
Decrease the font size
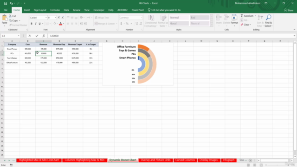(x=63, y=18)
